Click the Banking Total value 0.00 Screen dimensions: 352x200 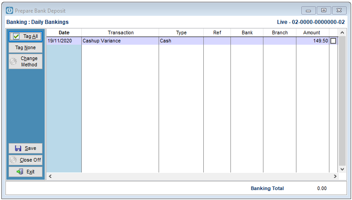pyautogui.click(x=322, y=188)
